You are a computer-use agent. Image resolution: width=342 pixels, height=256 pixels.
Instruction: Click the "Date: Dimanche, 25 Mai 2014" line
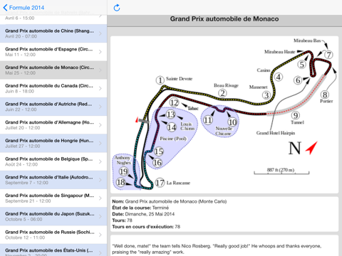[143, 214]
